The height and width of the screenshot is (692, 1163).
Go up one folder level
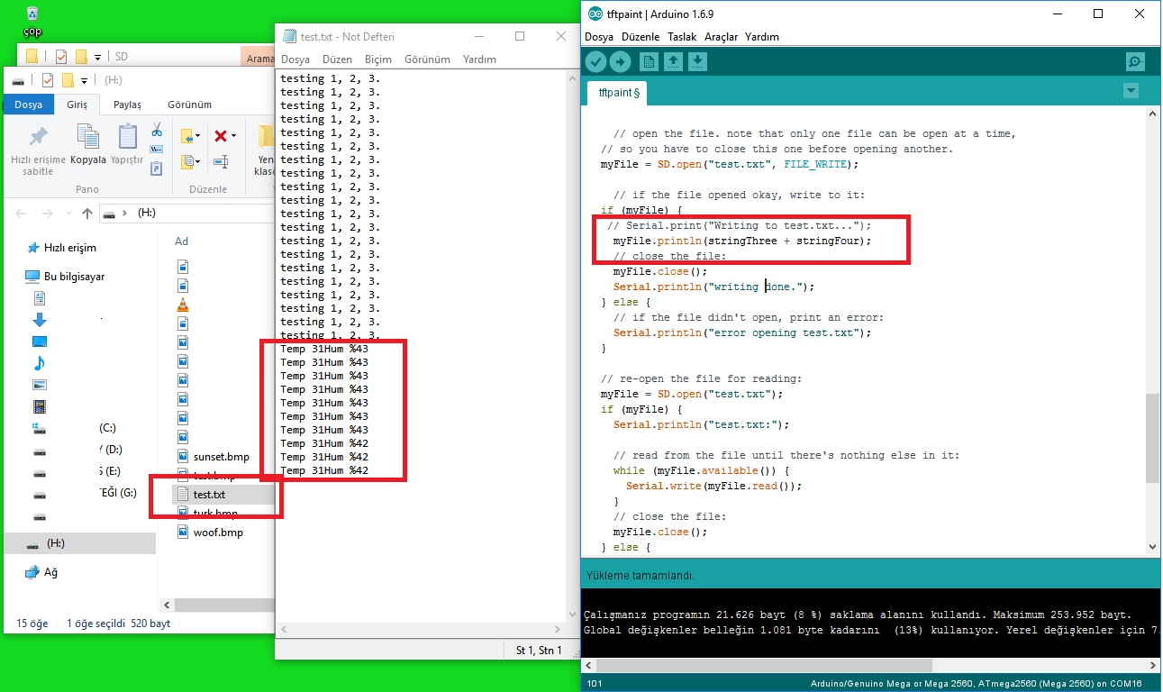coord(86,214)
